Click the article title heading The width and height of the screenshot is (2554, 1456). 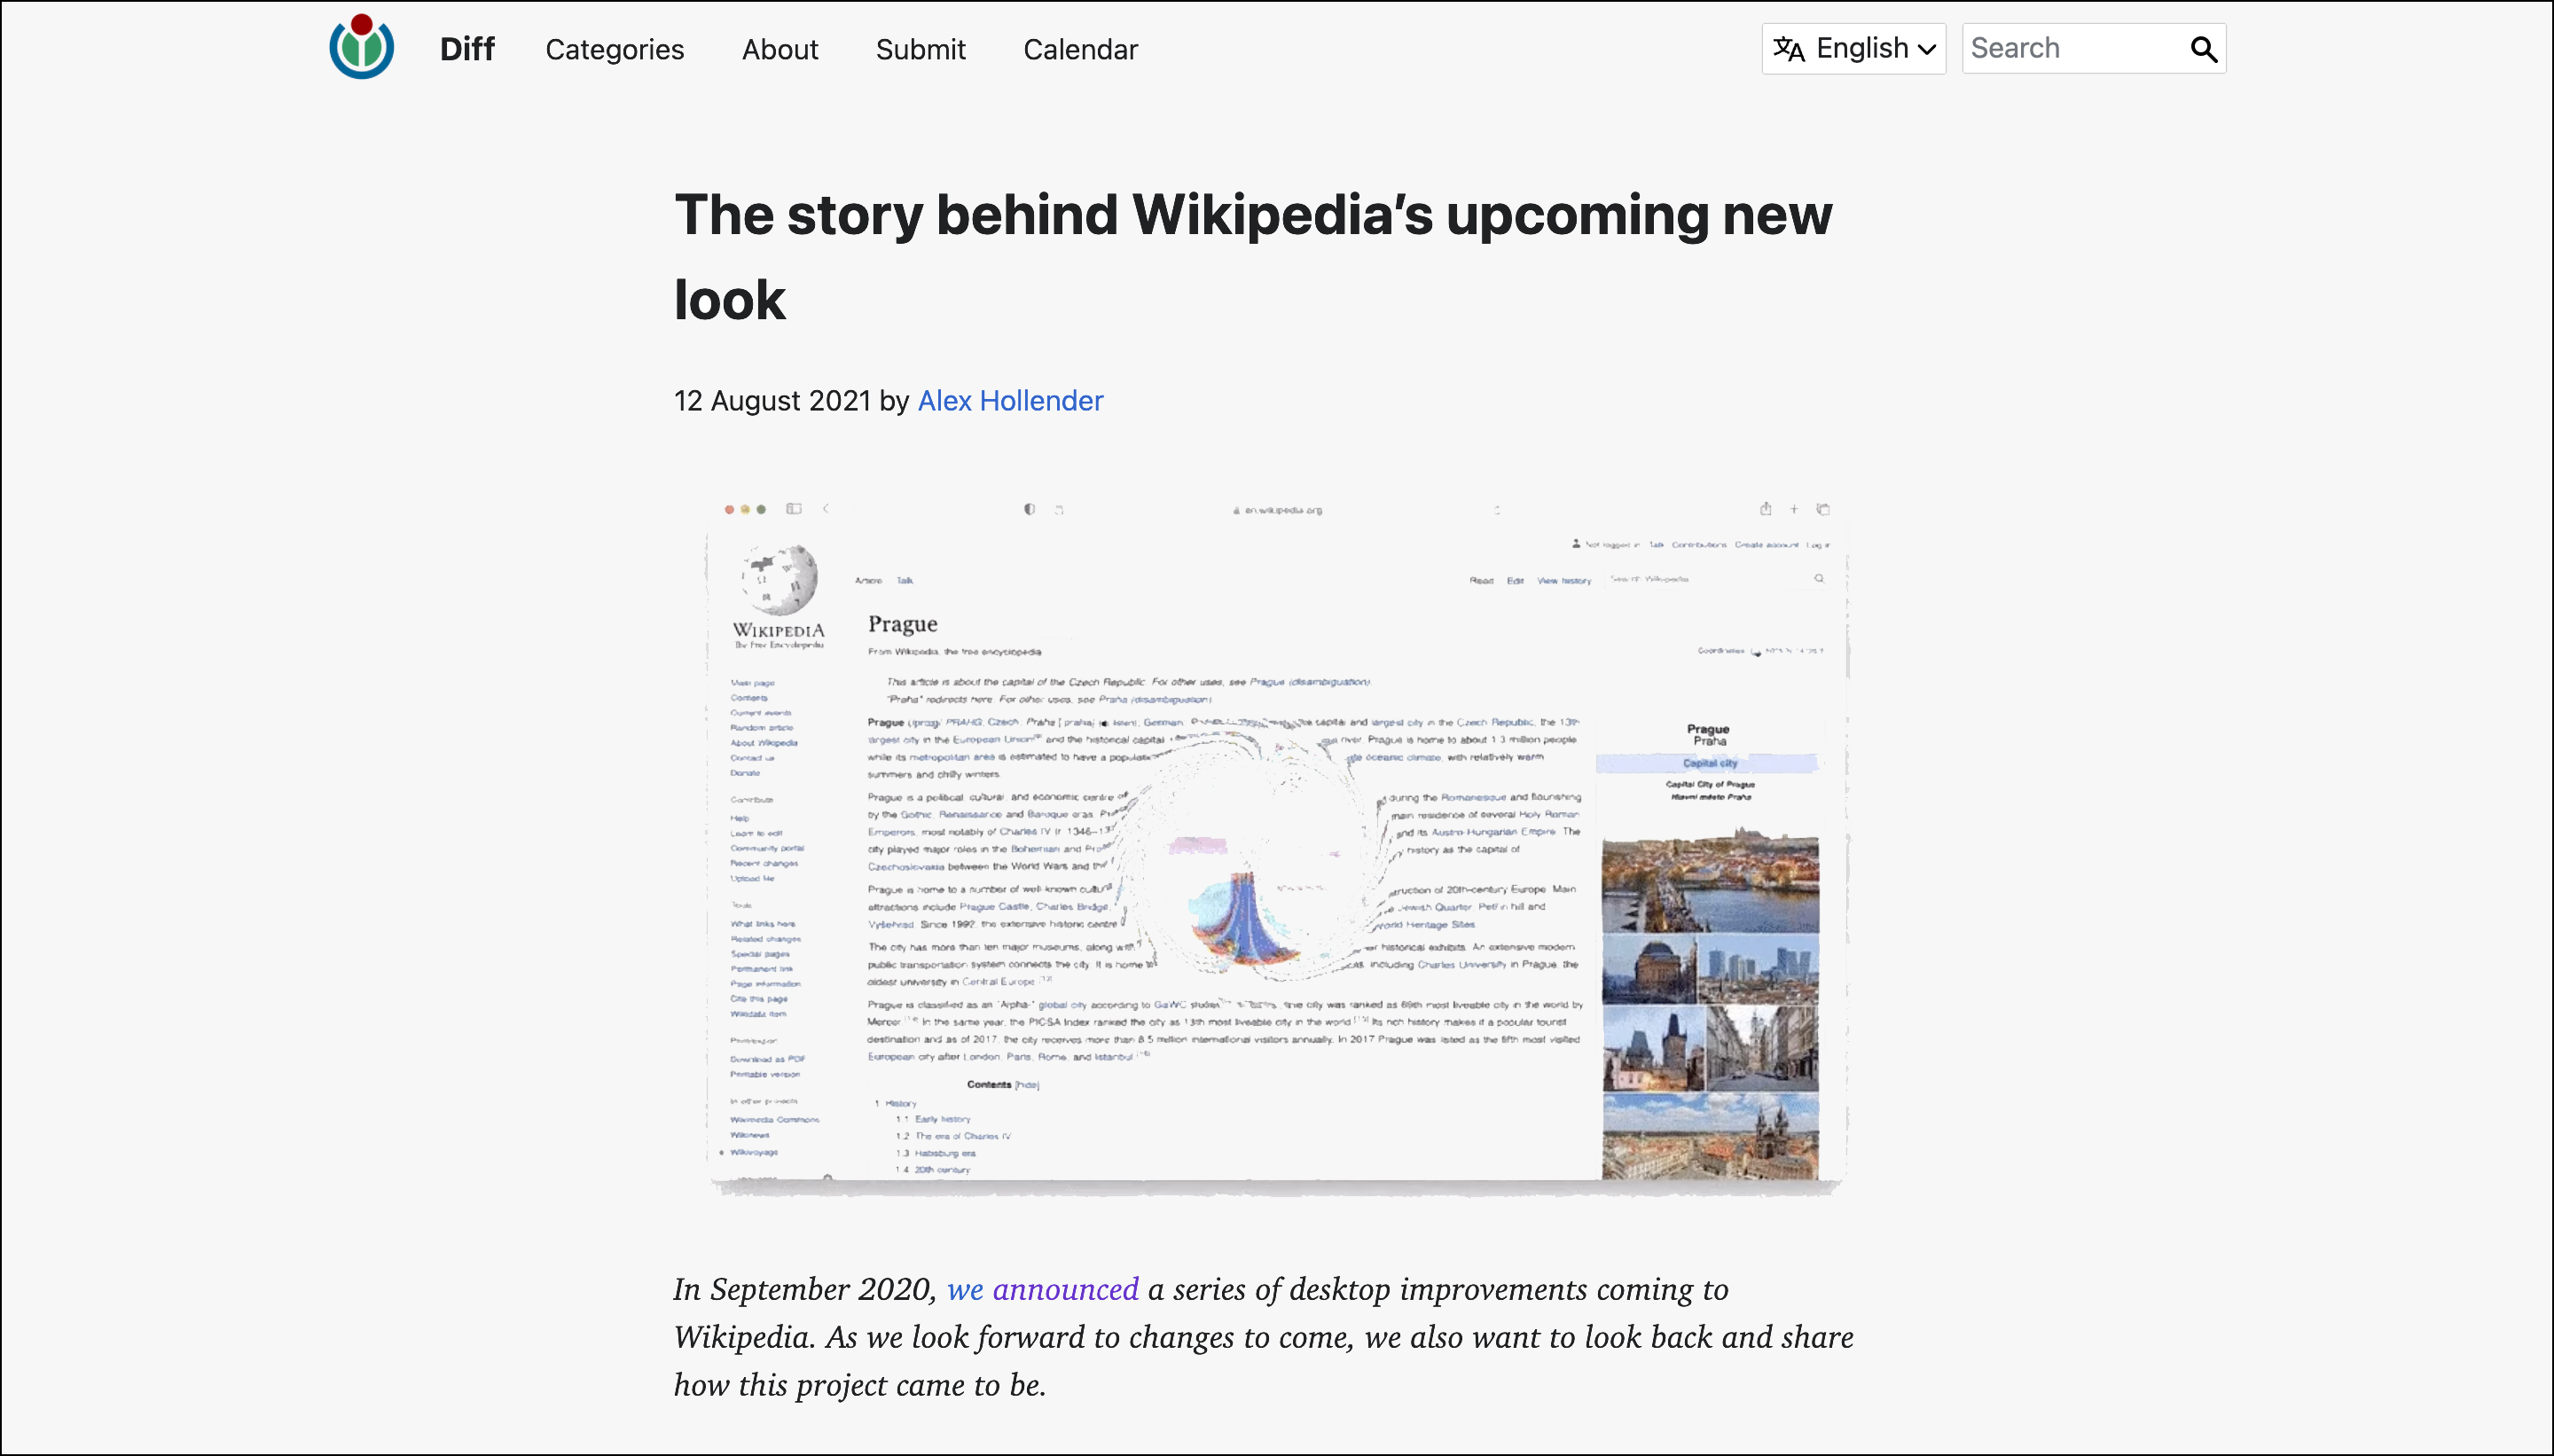(x=1253, y=257)
